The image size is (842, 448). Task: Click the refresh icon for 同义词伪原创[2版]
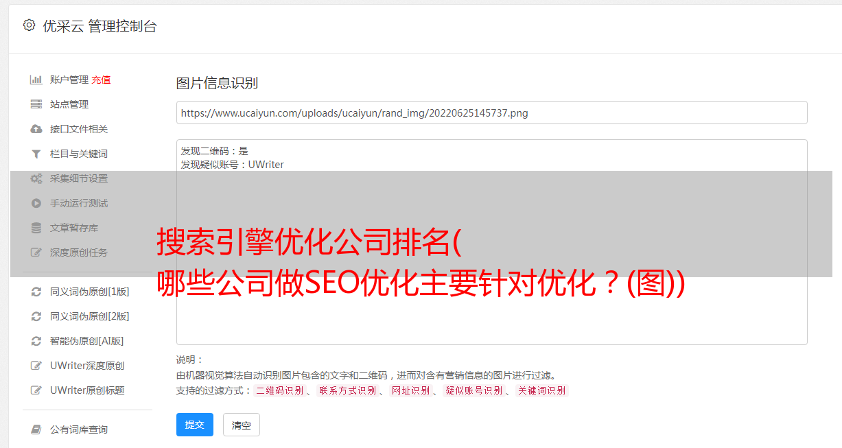pos(36,316)
